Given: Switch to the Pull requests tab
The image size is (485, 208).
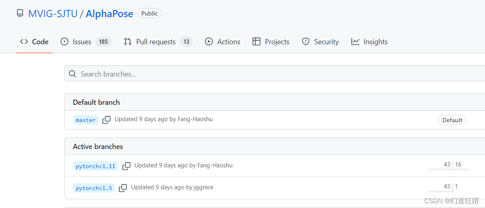Looking at the screenshot, I should (x=158, y=42).
